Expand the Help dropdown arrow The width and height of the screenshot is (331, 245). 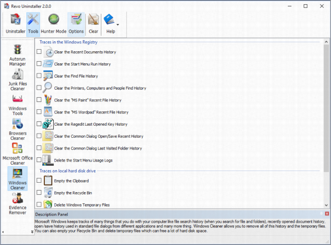point(118,25)
